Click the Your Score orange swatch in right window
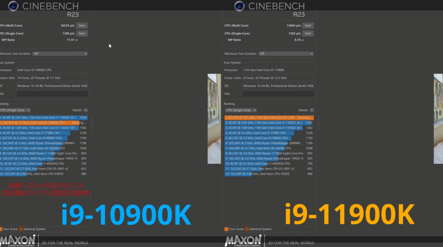The width and height of the screenshot is (443, 247). coord(226,229)
